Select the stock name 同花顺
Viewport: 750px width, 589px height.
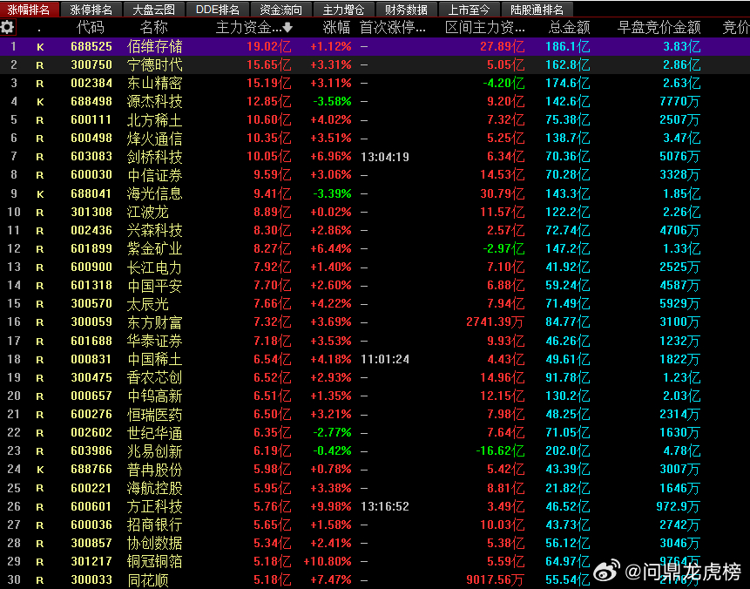(x=148, y=580)
